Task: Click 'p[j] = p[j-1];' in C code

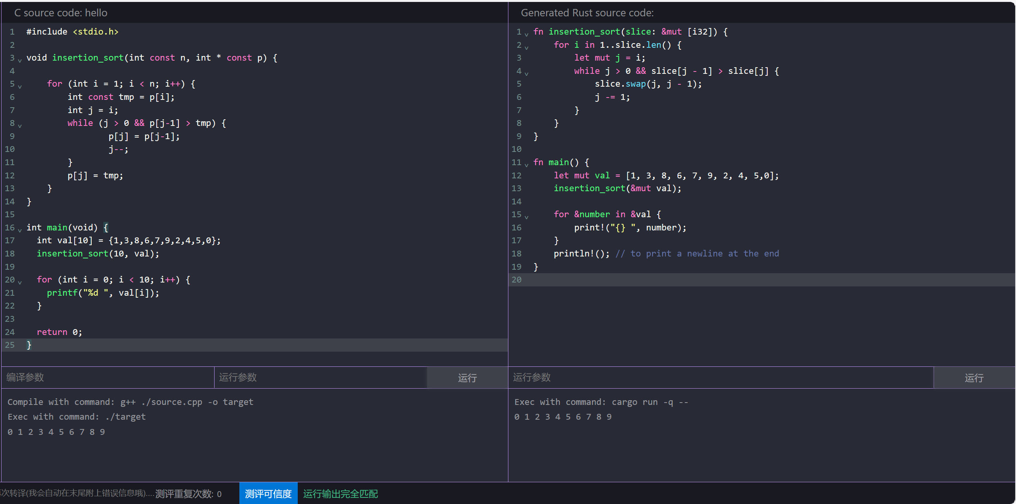Action: 144,136
